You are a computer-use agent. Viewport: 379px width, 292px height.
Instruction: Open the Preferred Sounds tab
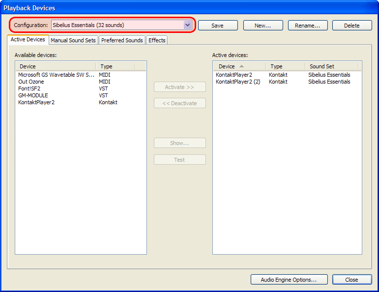122,40
